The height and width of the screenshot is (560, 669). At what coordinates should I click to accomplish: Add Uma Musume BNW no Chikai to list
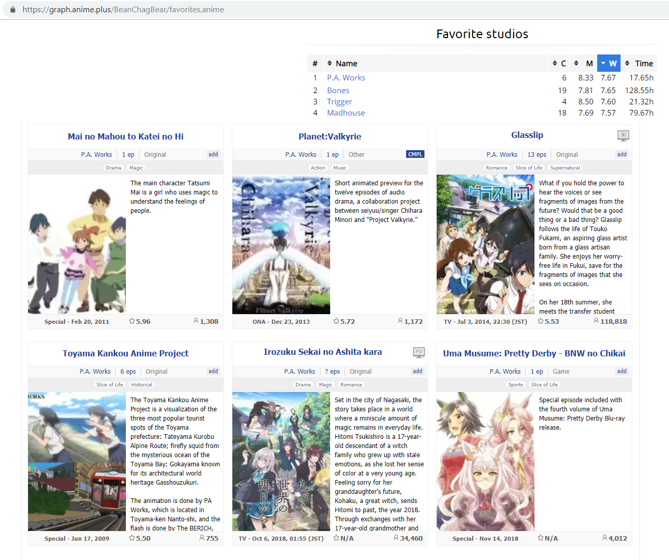[622, 371]
